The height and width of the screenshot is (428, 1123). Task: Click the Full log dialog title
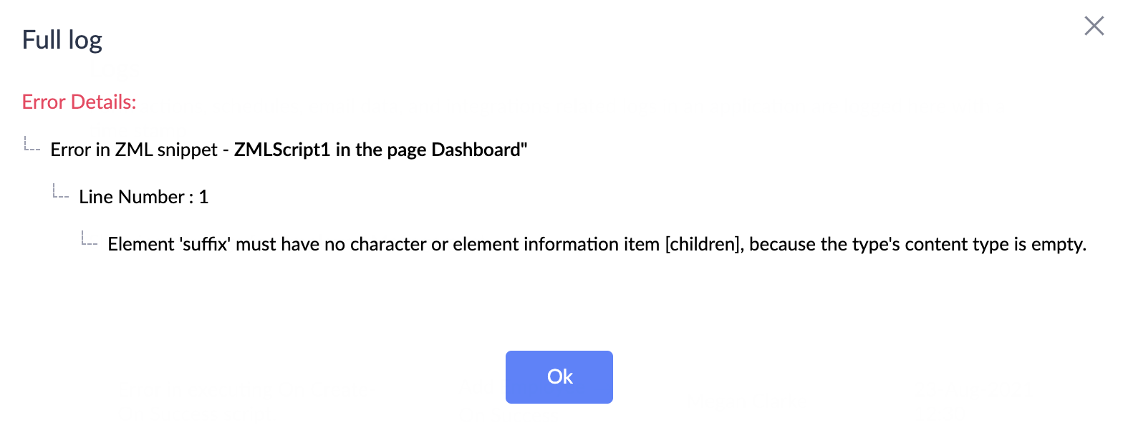[62, 39]
